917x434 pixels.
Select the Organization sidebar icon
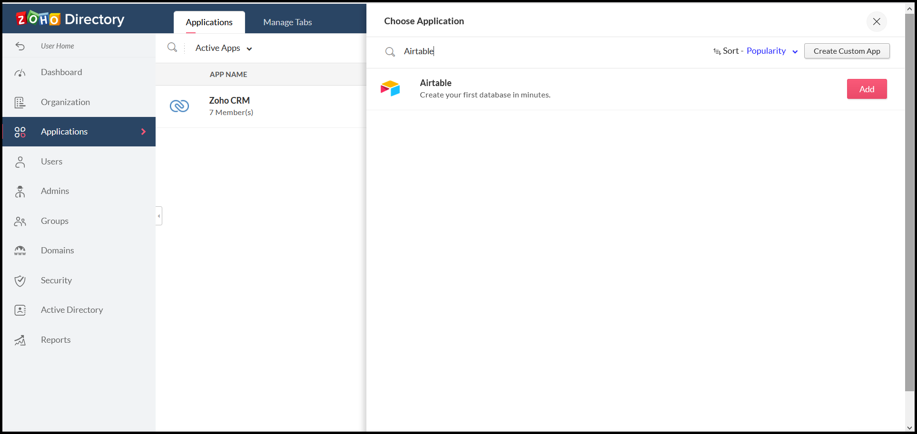point(20,102)
